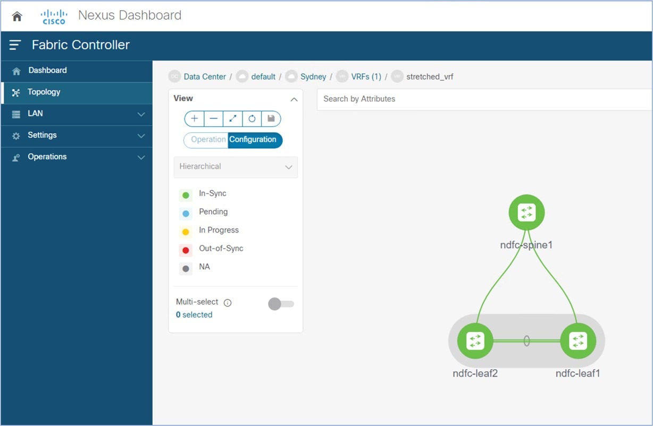
Task: Click the stretched_vrf breadcrumb text
Action: pyautogui.click(x=430, y=76)
